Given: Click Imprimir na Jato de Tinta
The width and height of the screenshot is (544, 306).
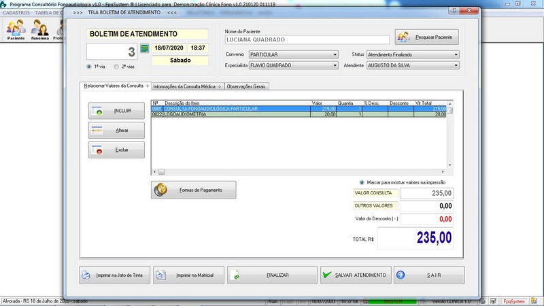Looking at the screenshot, I should pos(114,275).
